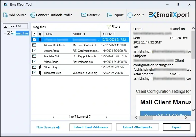Click envelope icon of Re: welcome bro row
The height and width of the screenshot is (137, 196).
click(x=34, y=62)
